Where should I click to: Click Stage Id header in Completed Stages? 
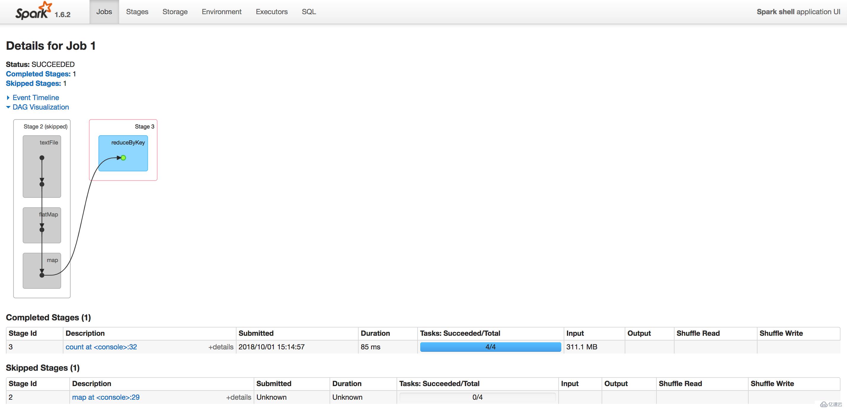(x=23, y=333)
